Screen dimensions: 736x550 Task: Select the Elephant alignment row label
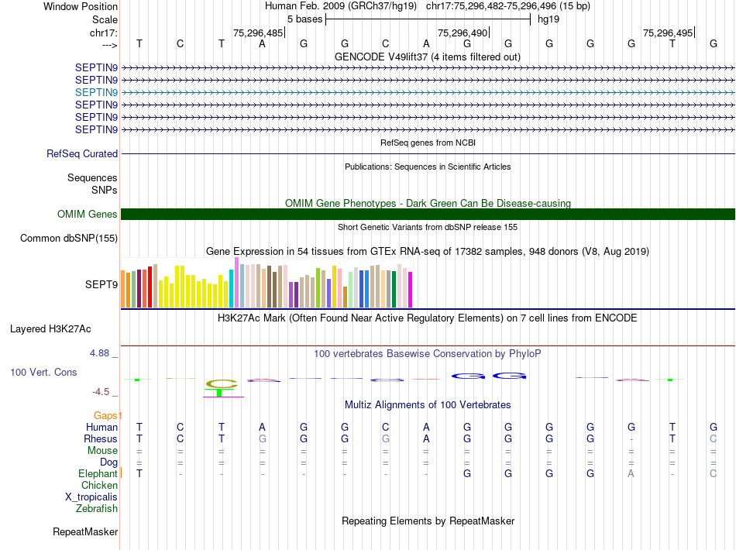(98, 473)
